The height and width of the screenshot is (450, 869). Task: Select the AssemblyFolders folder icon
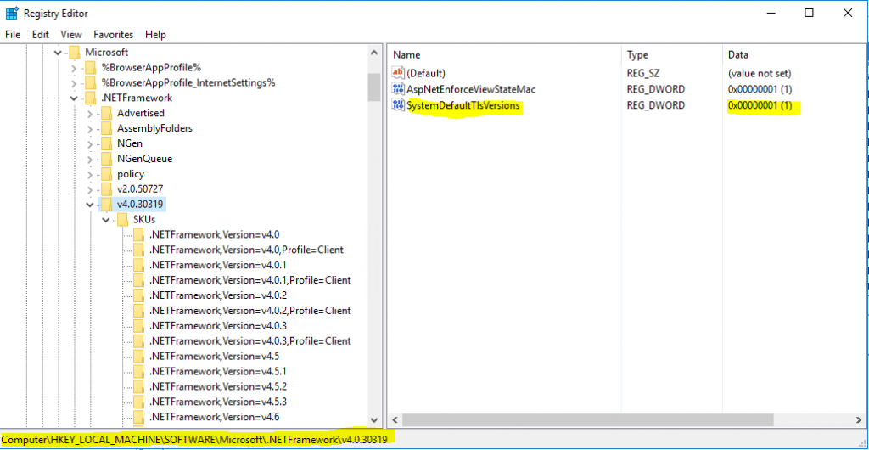pyautogui.click(x=106, y=128)
